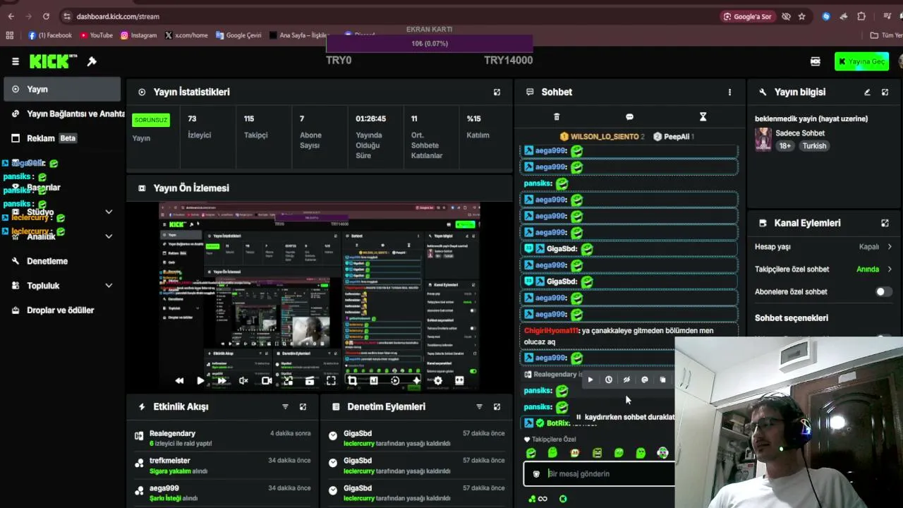Open the browser extensions puzzle icon

coord(861,16)
